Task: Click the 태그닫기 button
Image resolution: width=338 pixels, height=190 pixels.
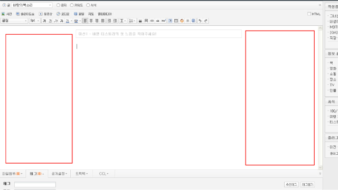Action: 307,184
